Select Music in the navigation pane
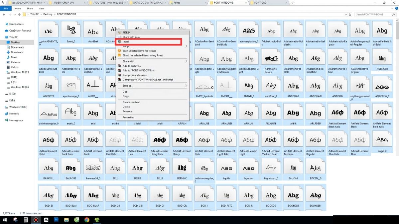The width and height of the screenshot is (399, 224). [x=14, y=57]
